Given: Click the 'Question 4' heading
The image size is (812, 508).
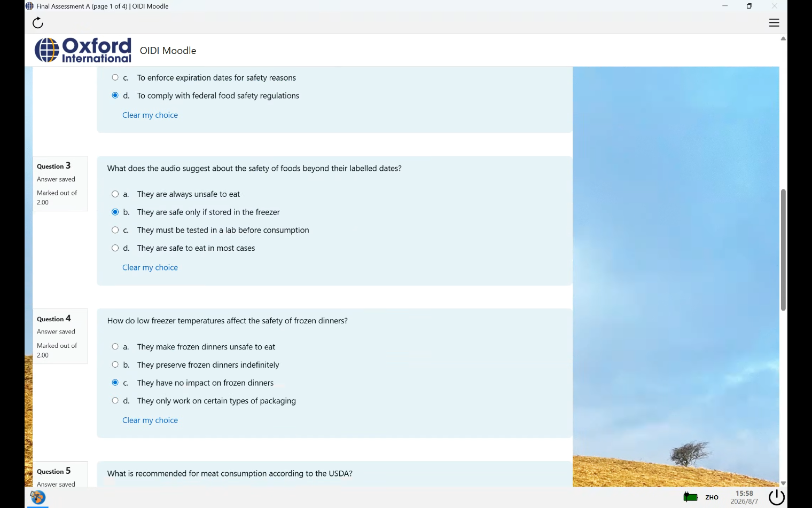Looking at the screenshot, I should coord(53,319).
